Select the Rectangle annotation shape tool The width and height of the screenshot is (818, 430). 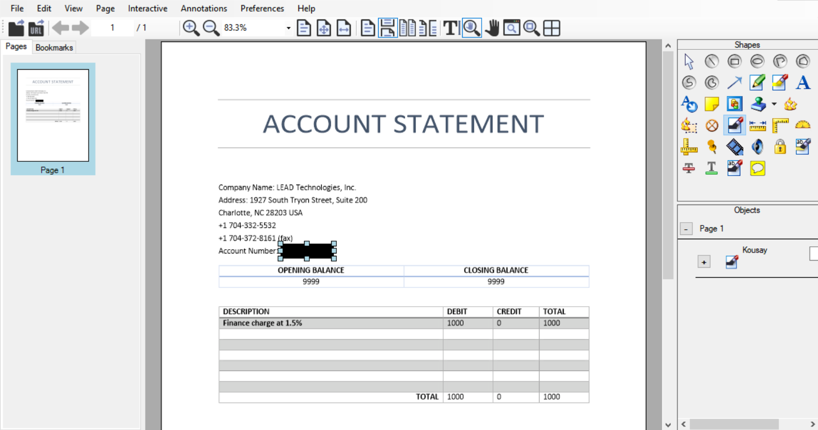734,61
